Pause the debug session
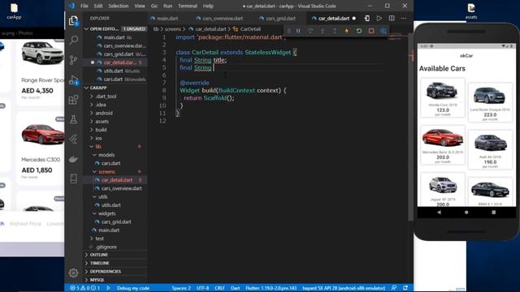Image resolution: width=520 pixels, height=292 pixels. coord(298,31)
